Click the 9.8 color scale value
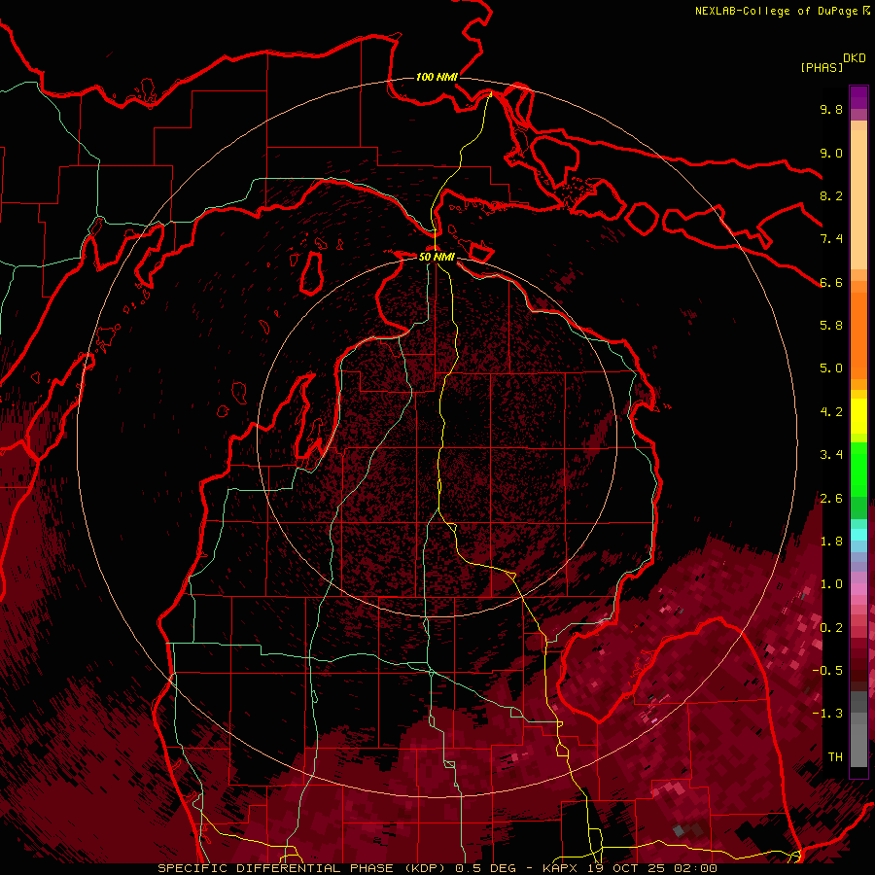Viewport: 875px width, 875px height. click(x=831, y=109)
